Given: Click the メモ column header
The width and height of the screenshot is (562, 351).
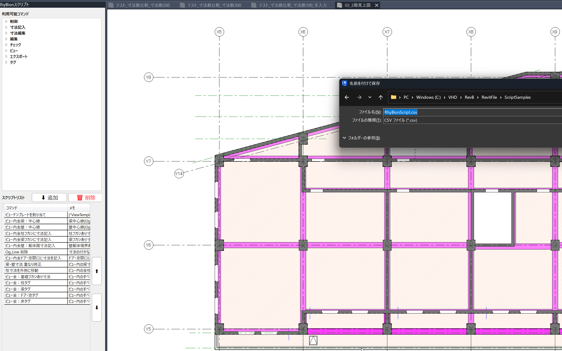Looking at the screenshot, I should coord(79,208).
